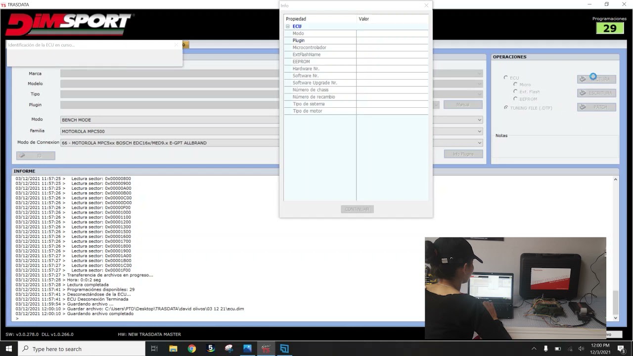Close the Info dialog with X

tap(426, 5)
